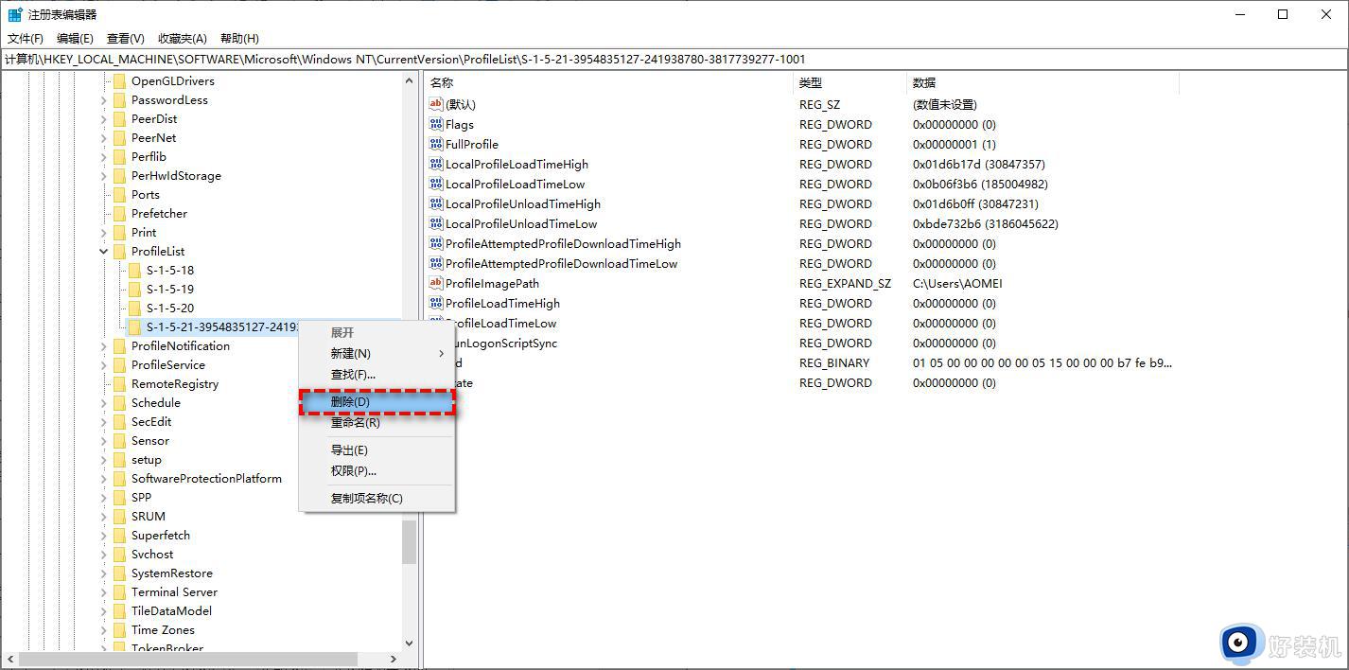Click the DWORD icon beside LocalProfileUnloadTimeLow
The image size is (1349, 670).
(436, 223)
